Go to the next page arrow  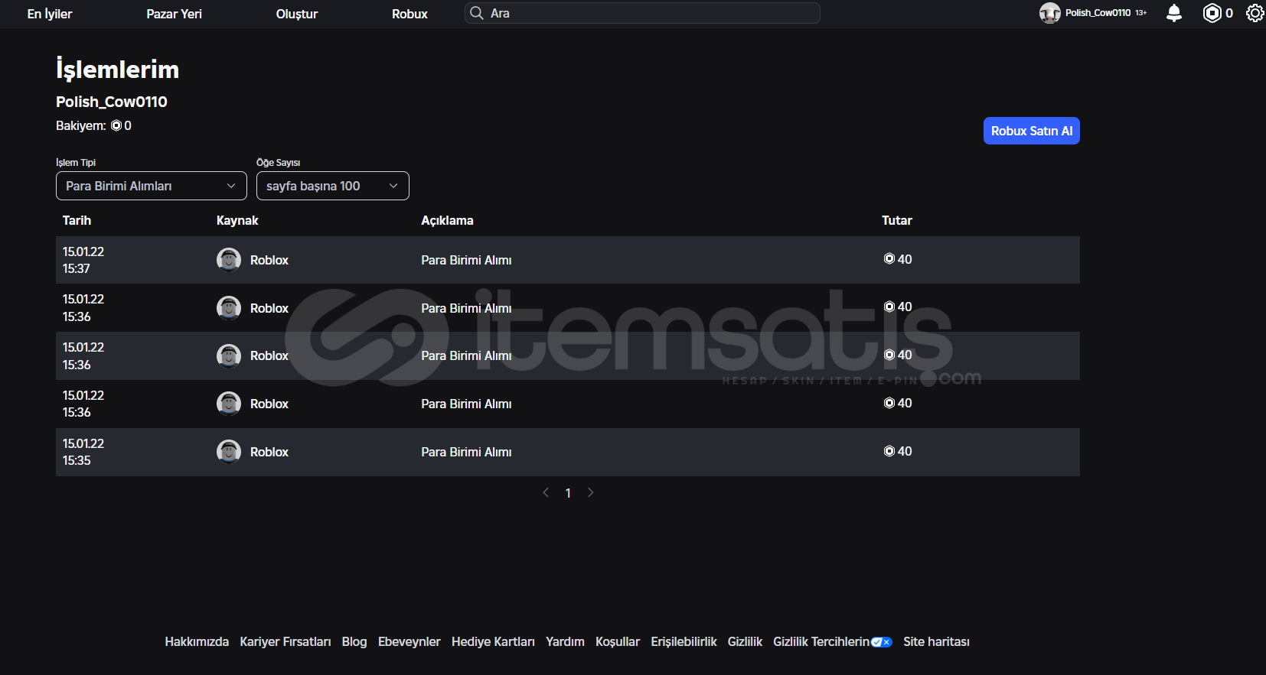(590, 492)
